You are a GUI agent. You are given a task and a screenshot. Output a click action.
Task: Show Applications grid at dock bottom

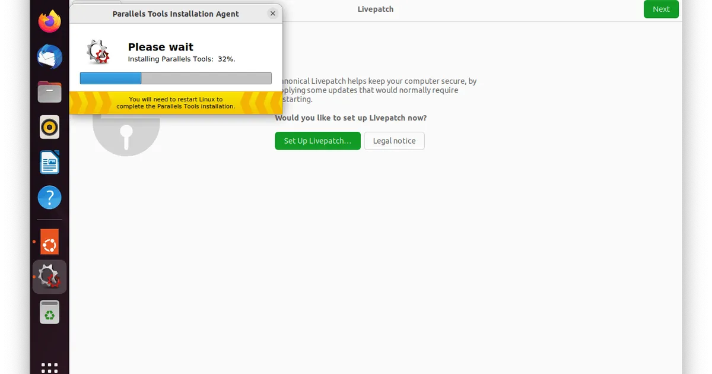(50, 367)
